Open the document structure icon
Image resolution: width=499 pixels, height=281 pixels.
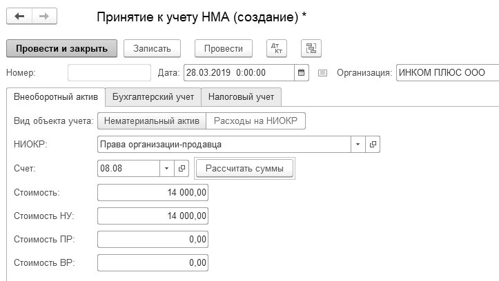[x=311, y=48]
